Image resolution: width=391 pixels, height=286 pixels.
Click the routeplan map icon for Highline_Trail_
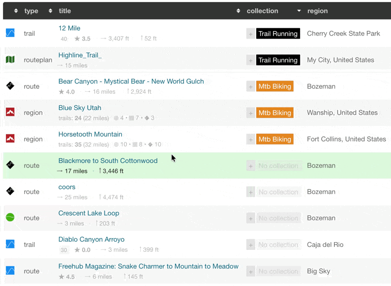pos(10,60)
